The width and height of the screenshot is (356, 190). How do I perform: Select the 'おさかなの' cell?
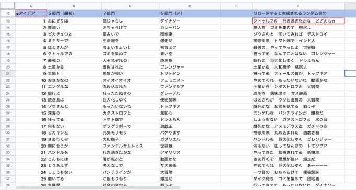click(x=74, y=80)
